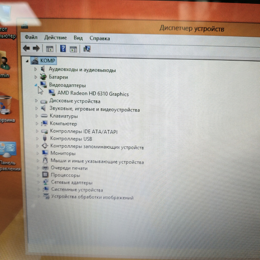
Task: Expand Аудиовходы и аудиовыходы arrow
Action: 36,70
